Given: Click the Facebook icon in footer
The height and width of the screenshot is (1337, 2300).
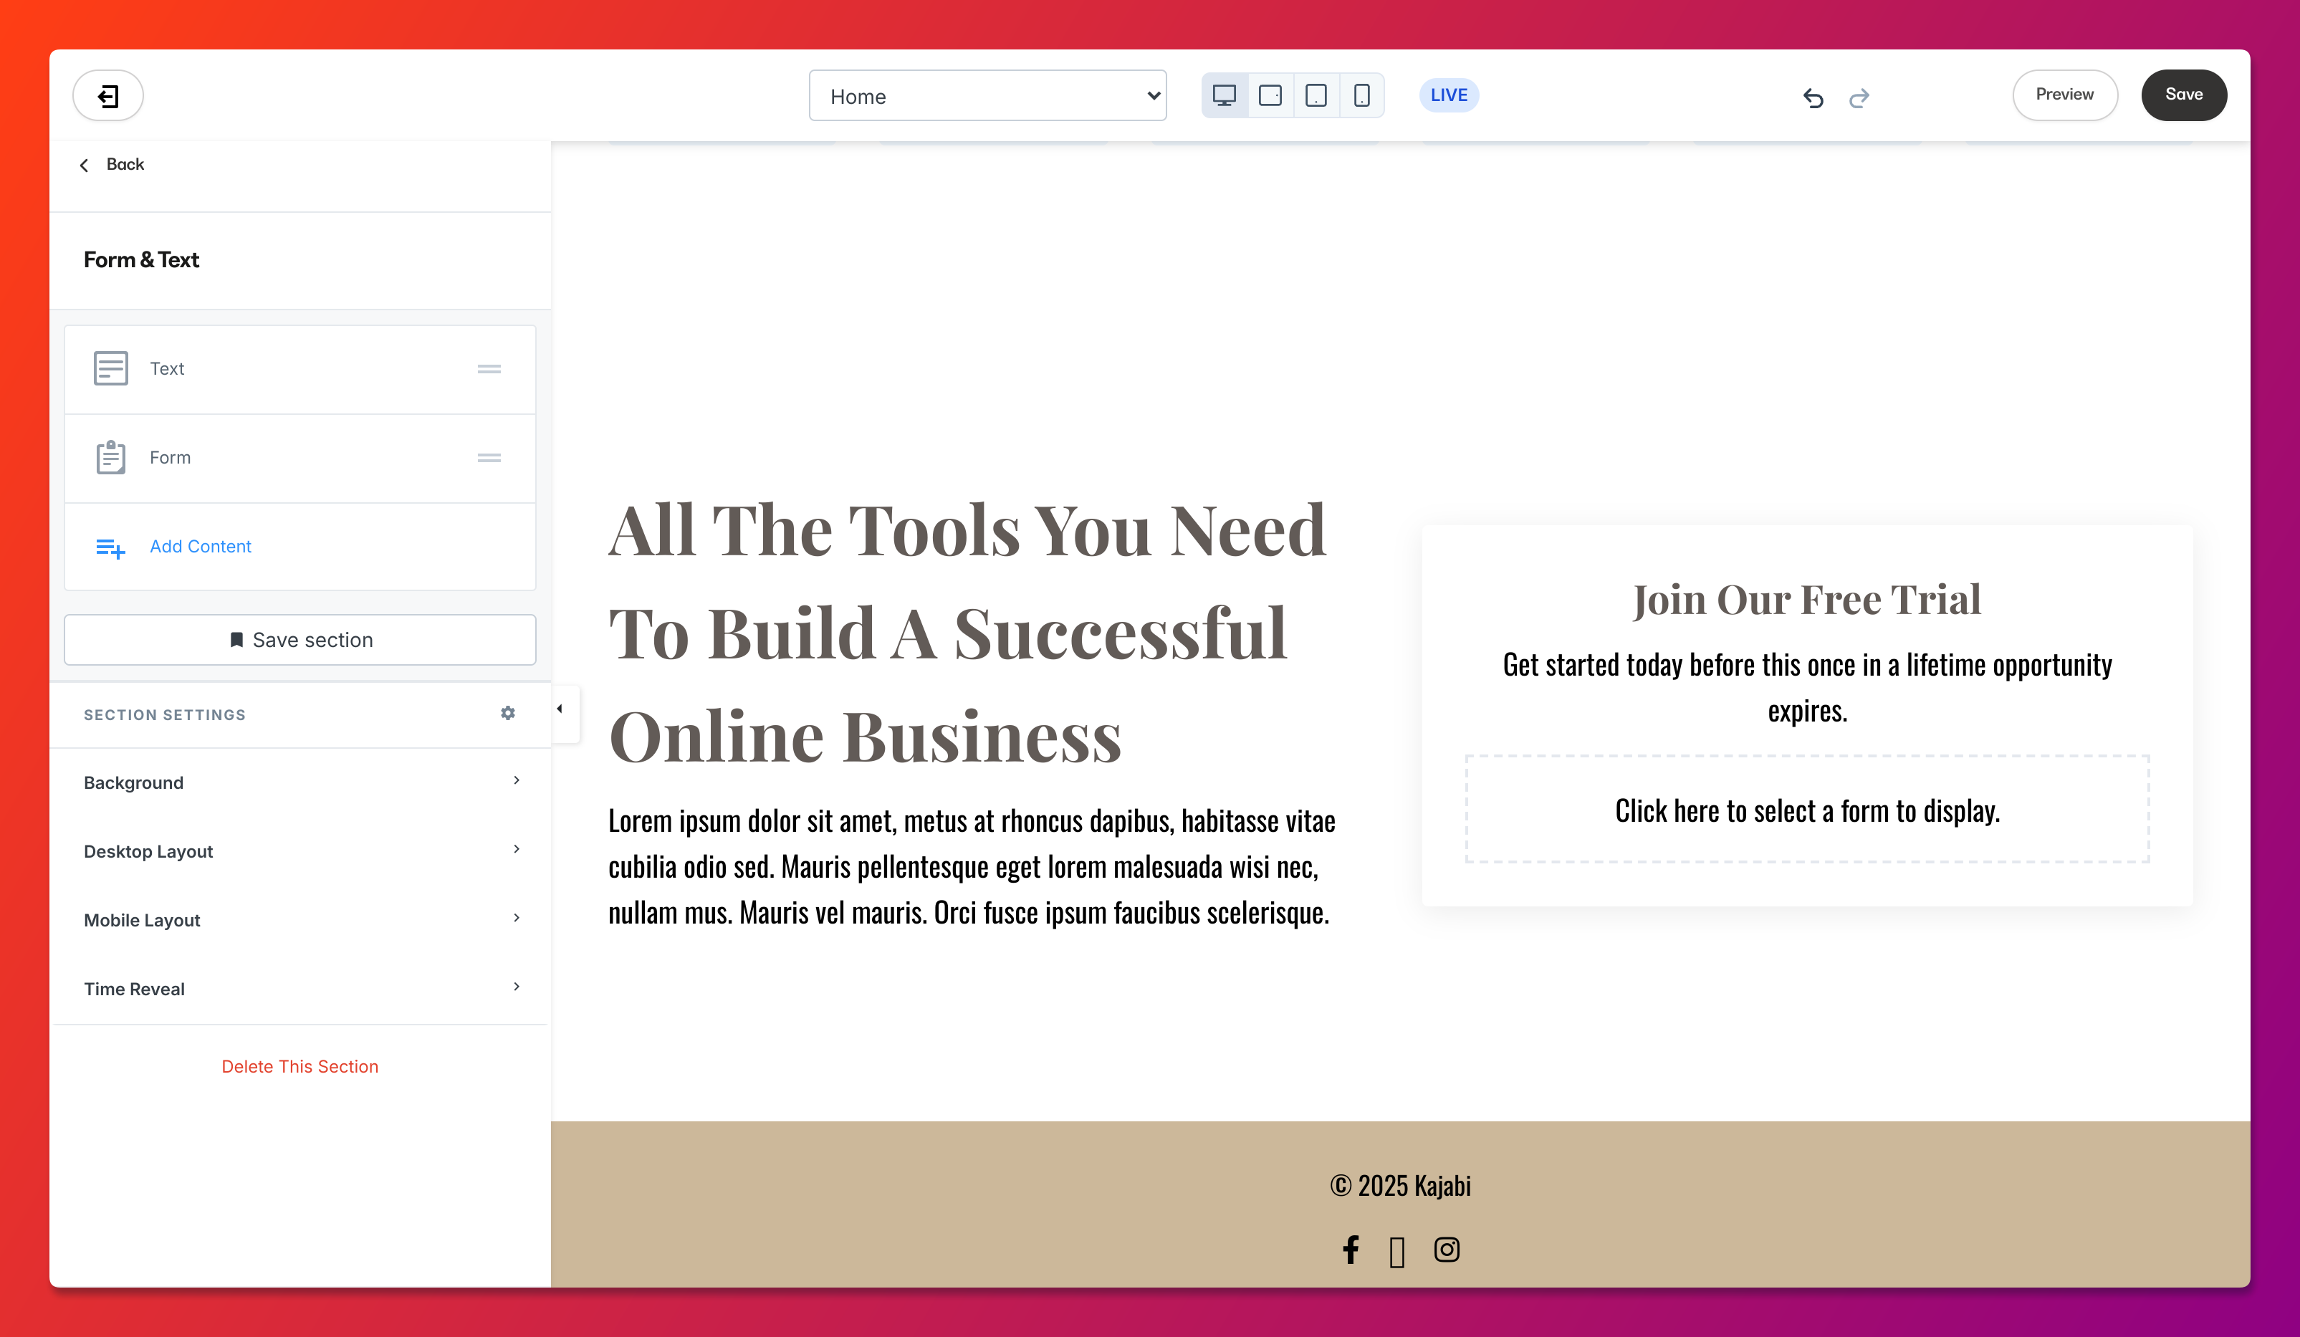Looking at the screenshot, I should (1351, 1250).
